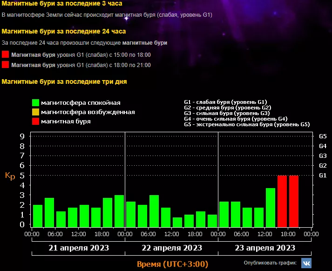The image size is (332, 271).
Task: Click the 'G5' label on right axis
Action: (x=323, y=136)
